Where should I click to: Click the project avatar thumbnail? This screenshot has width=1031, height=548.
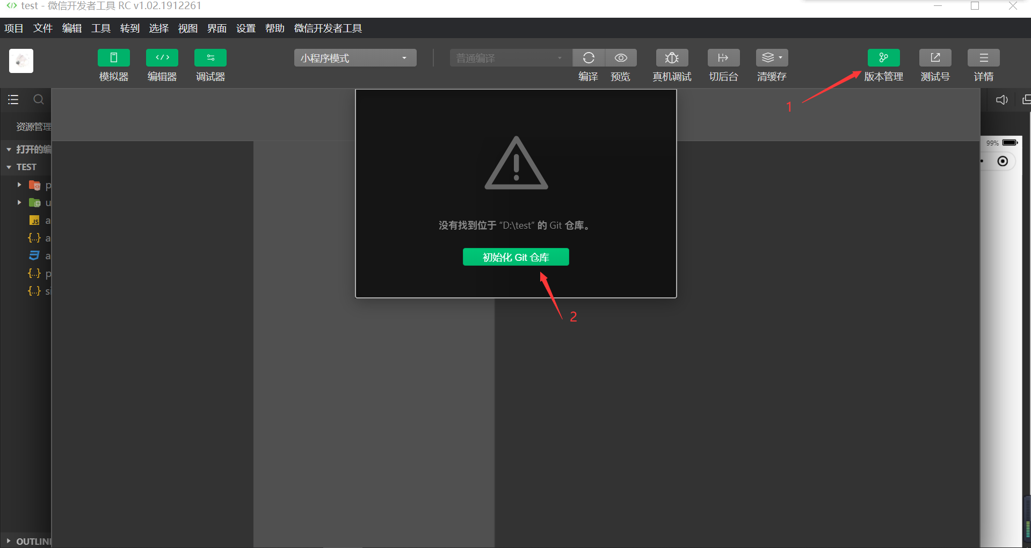(21, 61)
